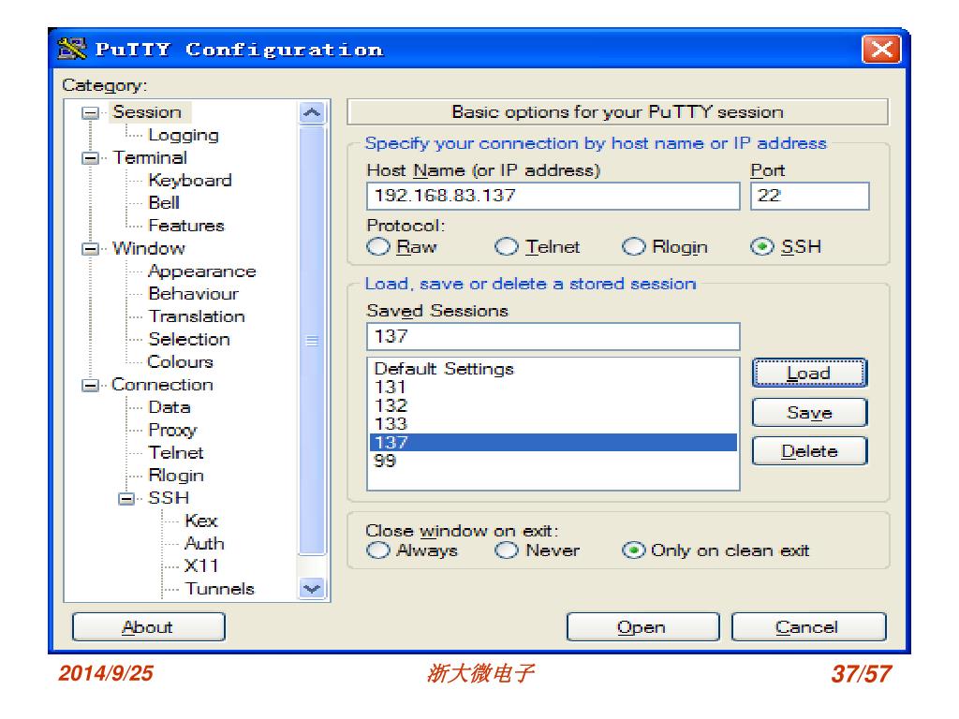
Task: Open the Session category
Action: tap(147, 112)
